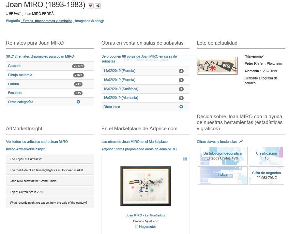Screen dimensions: 304x234
Task: Expand Otras categorías with plus icon
Action: coord(78,102)
